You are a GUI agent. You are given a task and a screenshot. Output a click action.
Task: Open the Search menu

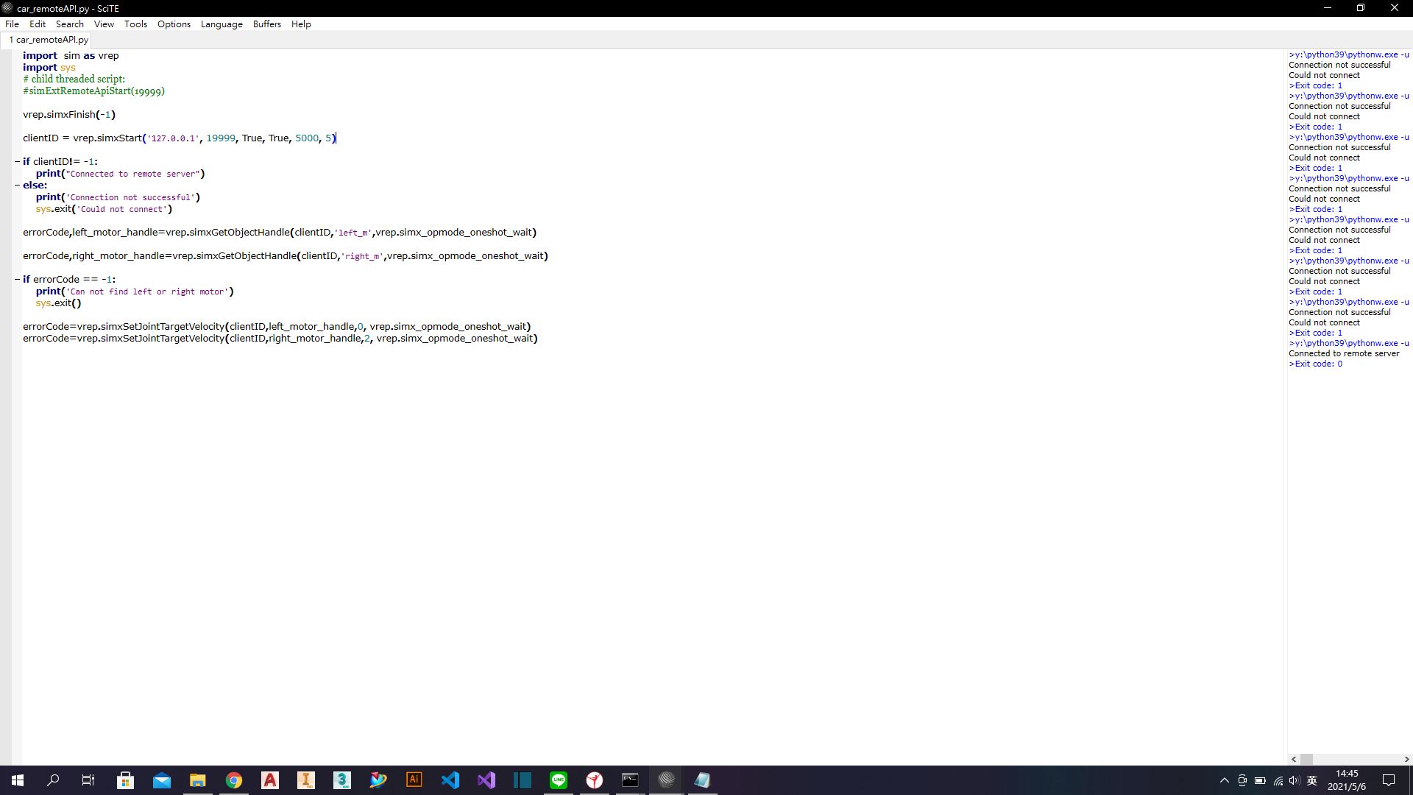[x=70, y=24]
